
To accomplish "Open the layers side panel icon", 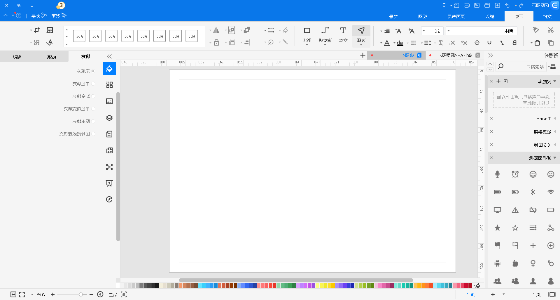I will click(109, 118).
